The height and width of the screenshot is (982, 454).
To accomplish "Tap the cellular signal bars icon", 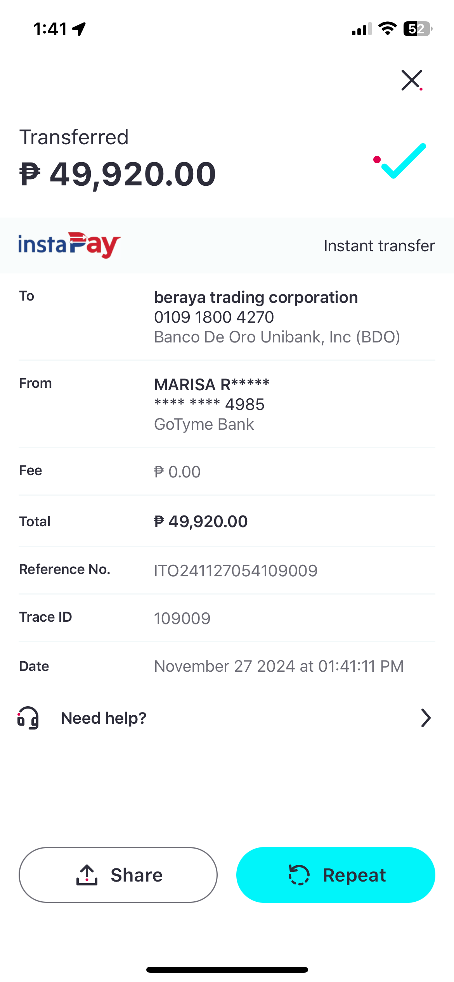I will 361,29.
